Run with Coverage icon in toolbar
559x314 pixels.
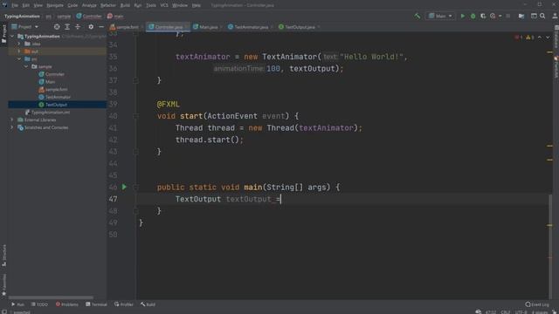pyautogui.click(x=483, y=16)
